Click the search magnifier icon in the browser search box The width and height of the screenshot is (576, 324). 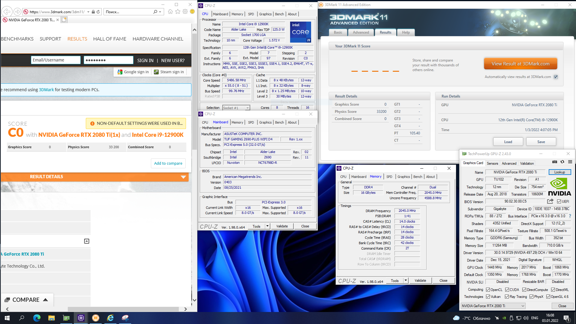click(155, 12)
